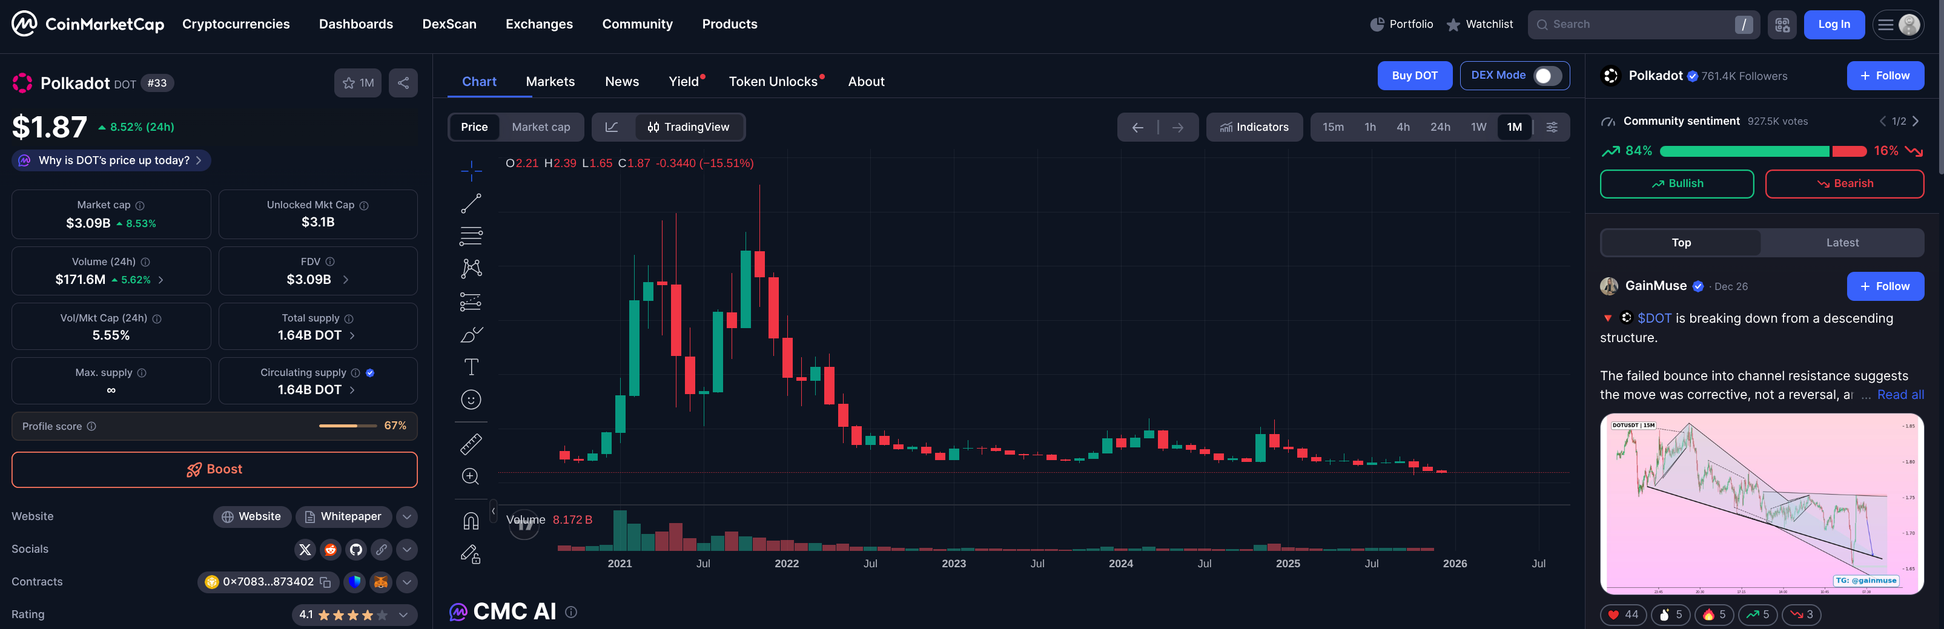Show Market cap info tooltip icon

[x=140, y=205]
